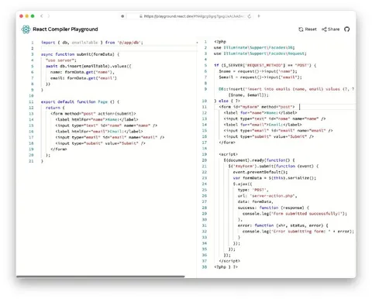Click the lock icon in the URL field

coord(141,16)
